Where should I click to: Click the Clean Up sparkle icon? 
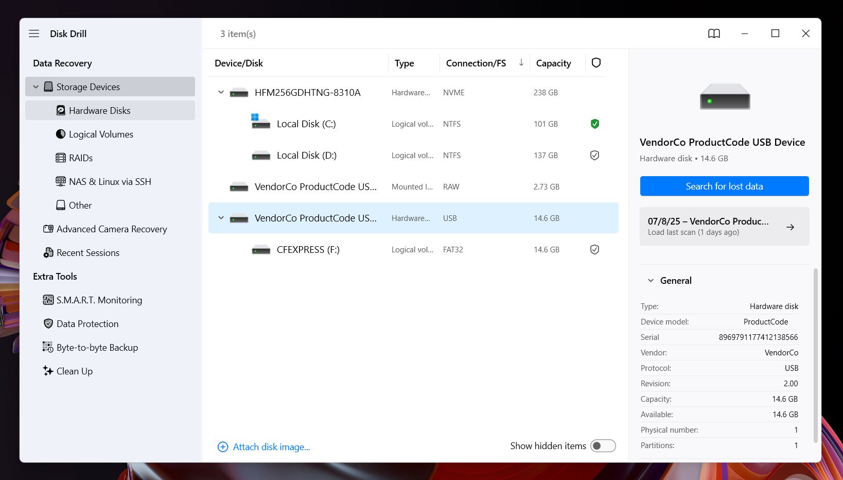[48, 371]
